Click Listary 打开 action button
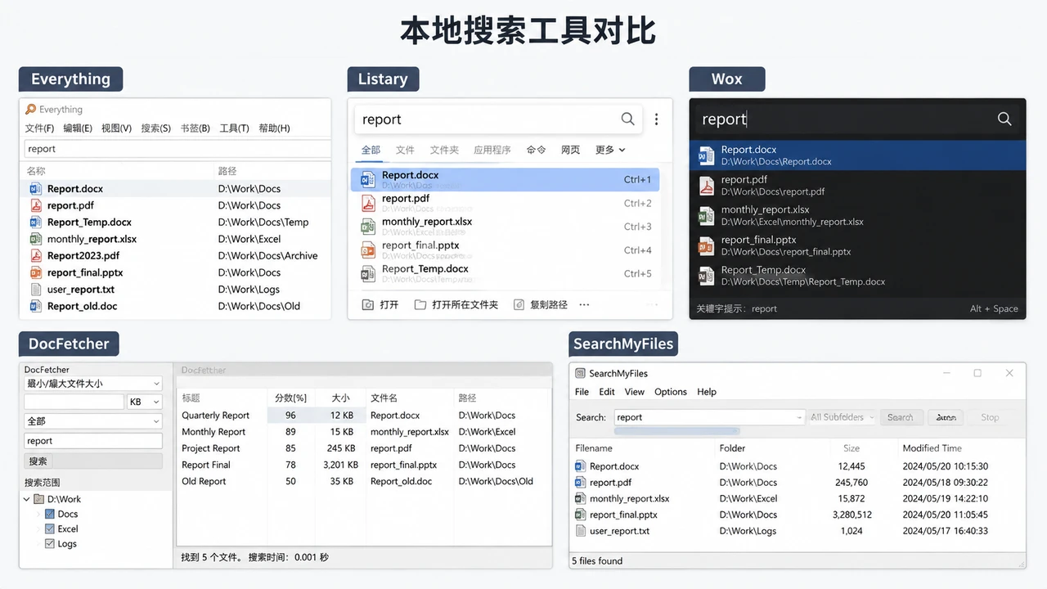 pyautogui.click(x=380, y=304)
